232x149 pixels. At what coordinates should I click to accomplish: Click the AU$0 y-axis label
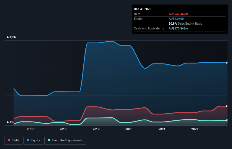(10, 122)
